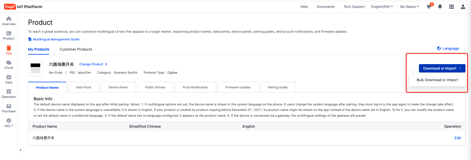Open the VAS sidebar icon
The width and height of the screenshot is (471, 160).
coord(9,121)
